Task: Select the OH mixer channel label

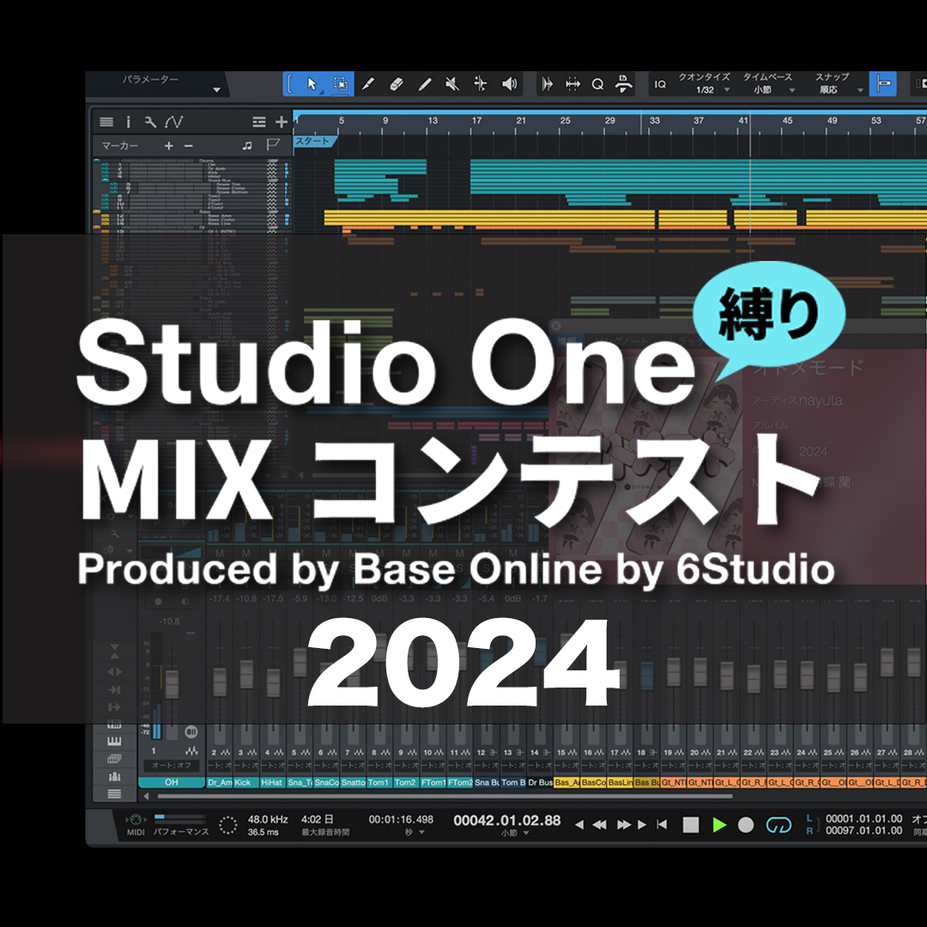Action: click(x=172, y=782)
